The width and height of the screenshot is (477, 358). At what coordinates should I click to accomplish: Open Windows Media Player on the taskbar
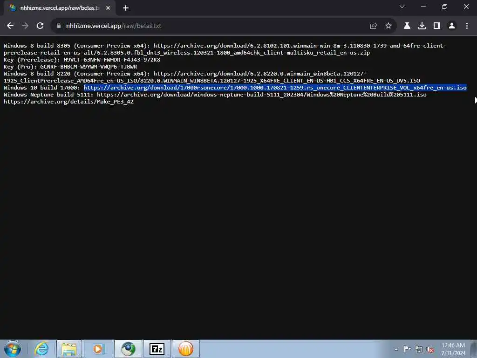click(x=98, y=349)
